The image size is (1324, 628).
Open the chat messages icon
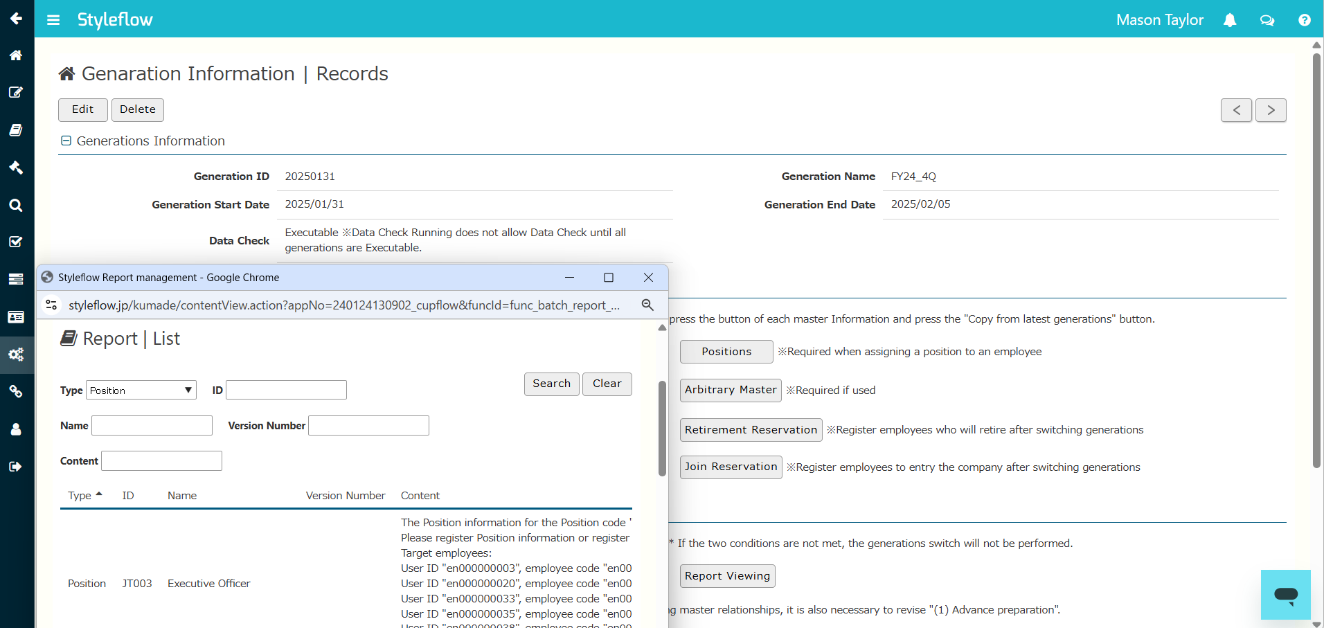[x=1267, y=20]
